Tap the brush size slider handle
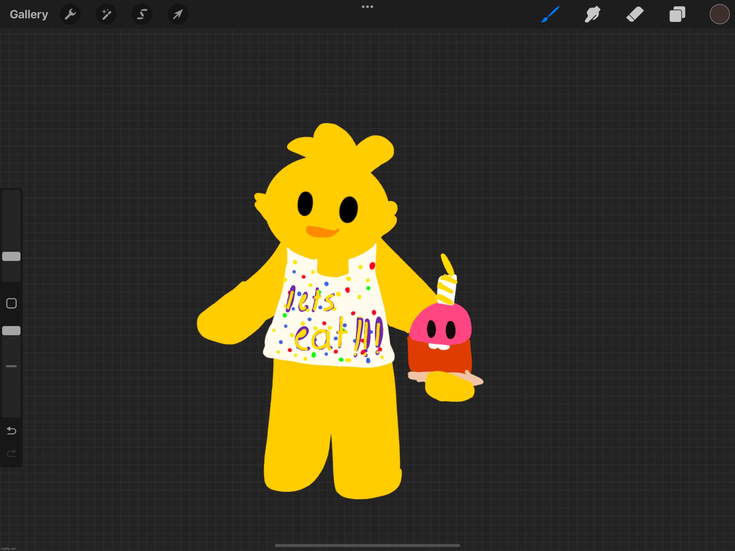The image size is (735, 551). (11, 256)
